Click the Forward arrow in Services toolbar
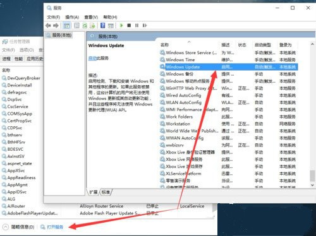This screenshot has width=316, height=236. (56, 26)
